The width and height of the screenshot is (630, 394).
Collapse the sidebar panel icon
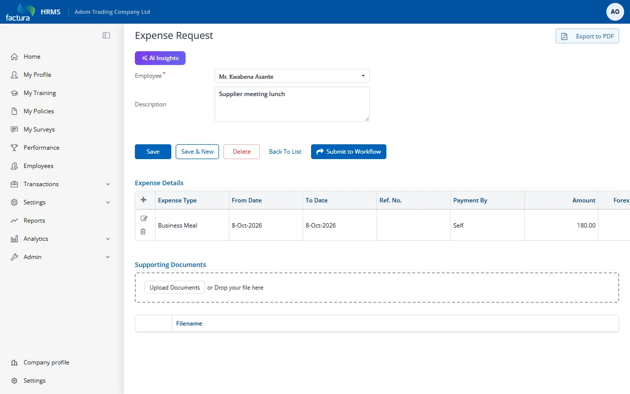(106, 35)
